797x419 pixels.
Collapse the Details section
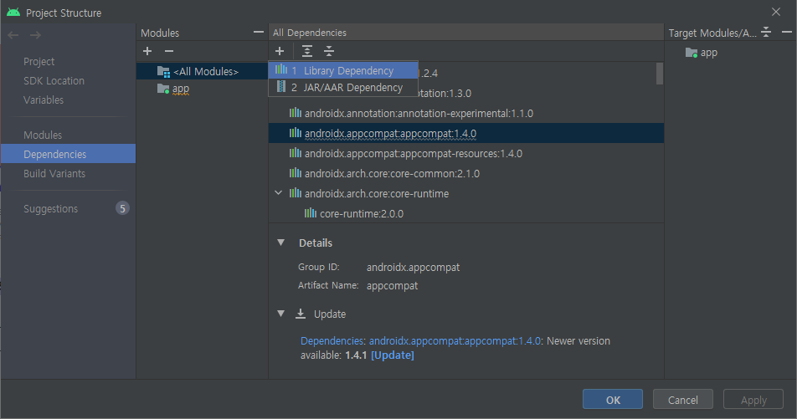(280, 243)
